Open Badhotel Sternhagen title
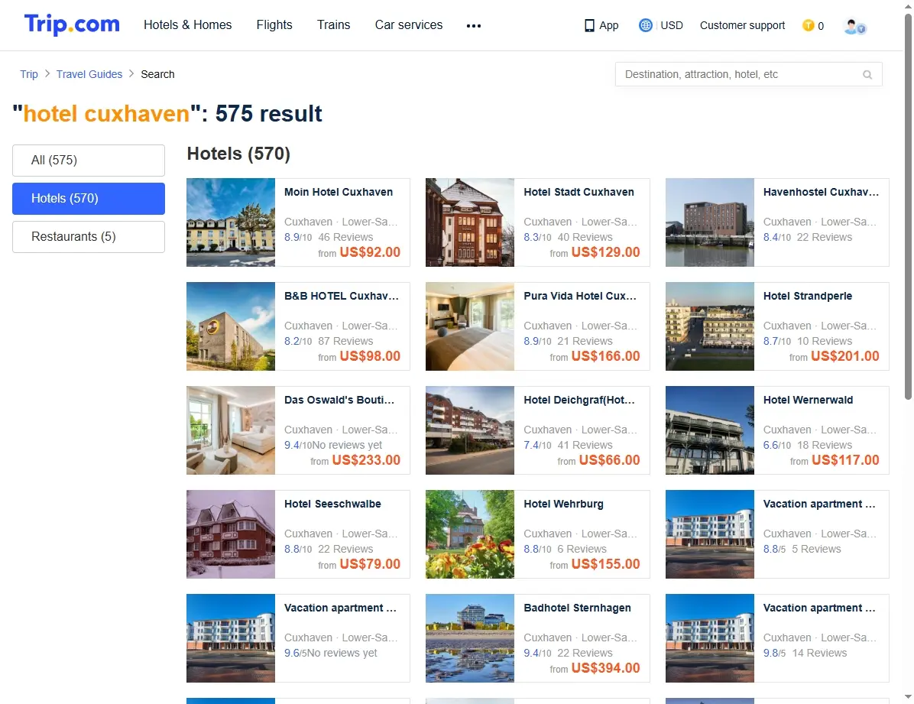Viewport: 914px width, 704px height. coord(577,607)
